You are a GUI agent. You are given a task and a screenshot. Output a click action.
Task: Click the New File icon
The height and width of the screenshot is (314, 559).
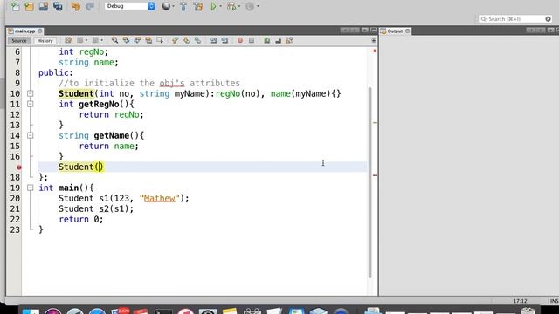[15, 6]
